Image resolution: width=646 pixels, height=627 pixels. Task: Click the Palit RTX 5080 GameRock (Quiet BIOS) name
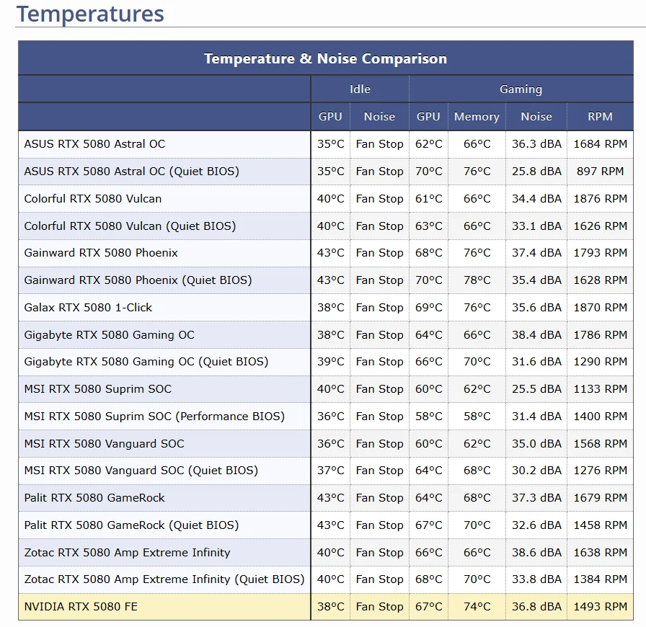[x=131, y=525]
